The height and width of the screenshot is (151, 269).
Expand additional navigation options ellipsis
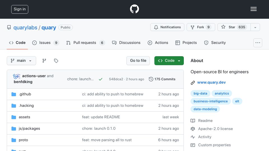[x=258, y=43]
